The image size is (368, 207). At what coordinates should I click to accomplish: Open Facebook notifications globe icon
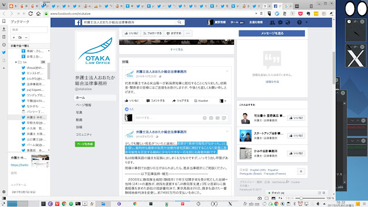[x=287, y=22]
